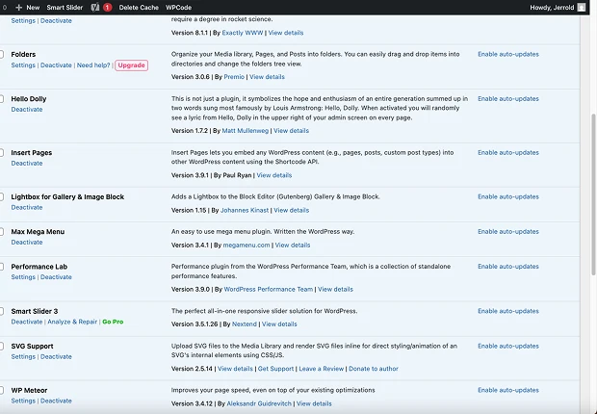Check the WP Meteor plugin checkbox
The image size is (597, 414).
(x=1, y=390)
